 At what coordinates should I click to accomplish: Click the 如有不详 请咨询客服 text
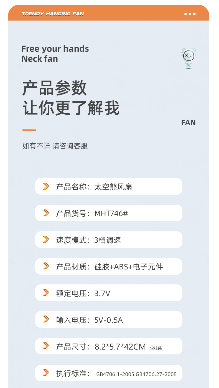coord(55,146)
